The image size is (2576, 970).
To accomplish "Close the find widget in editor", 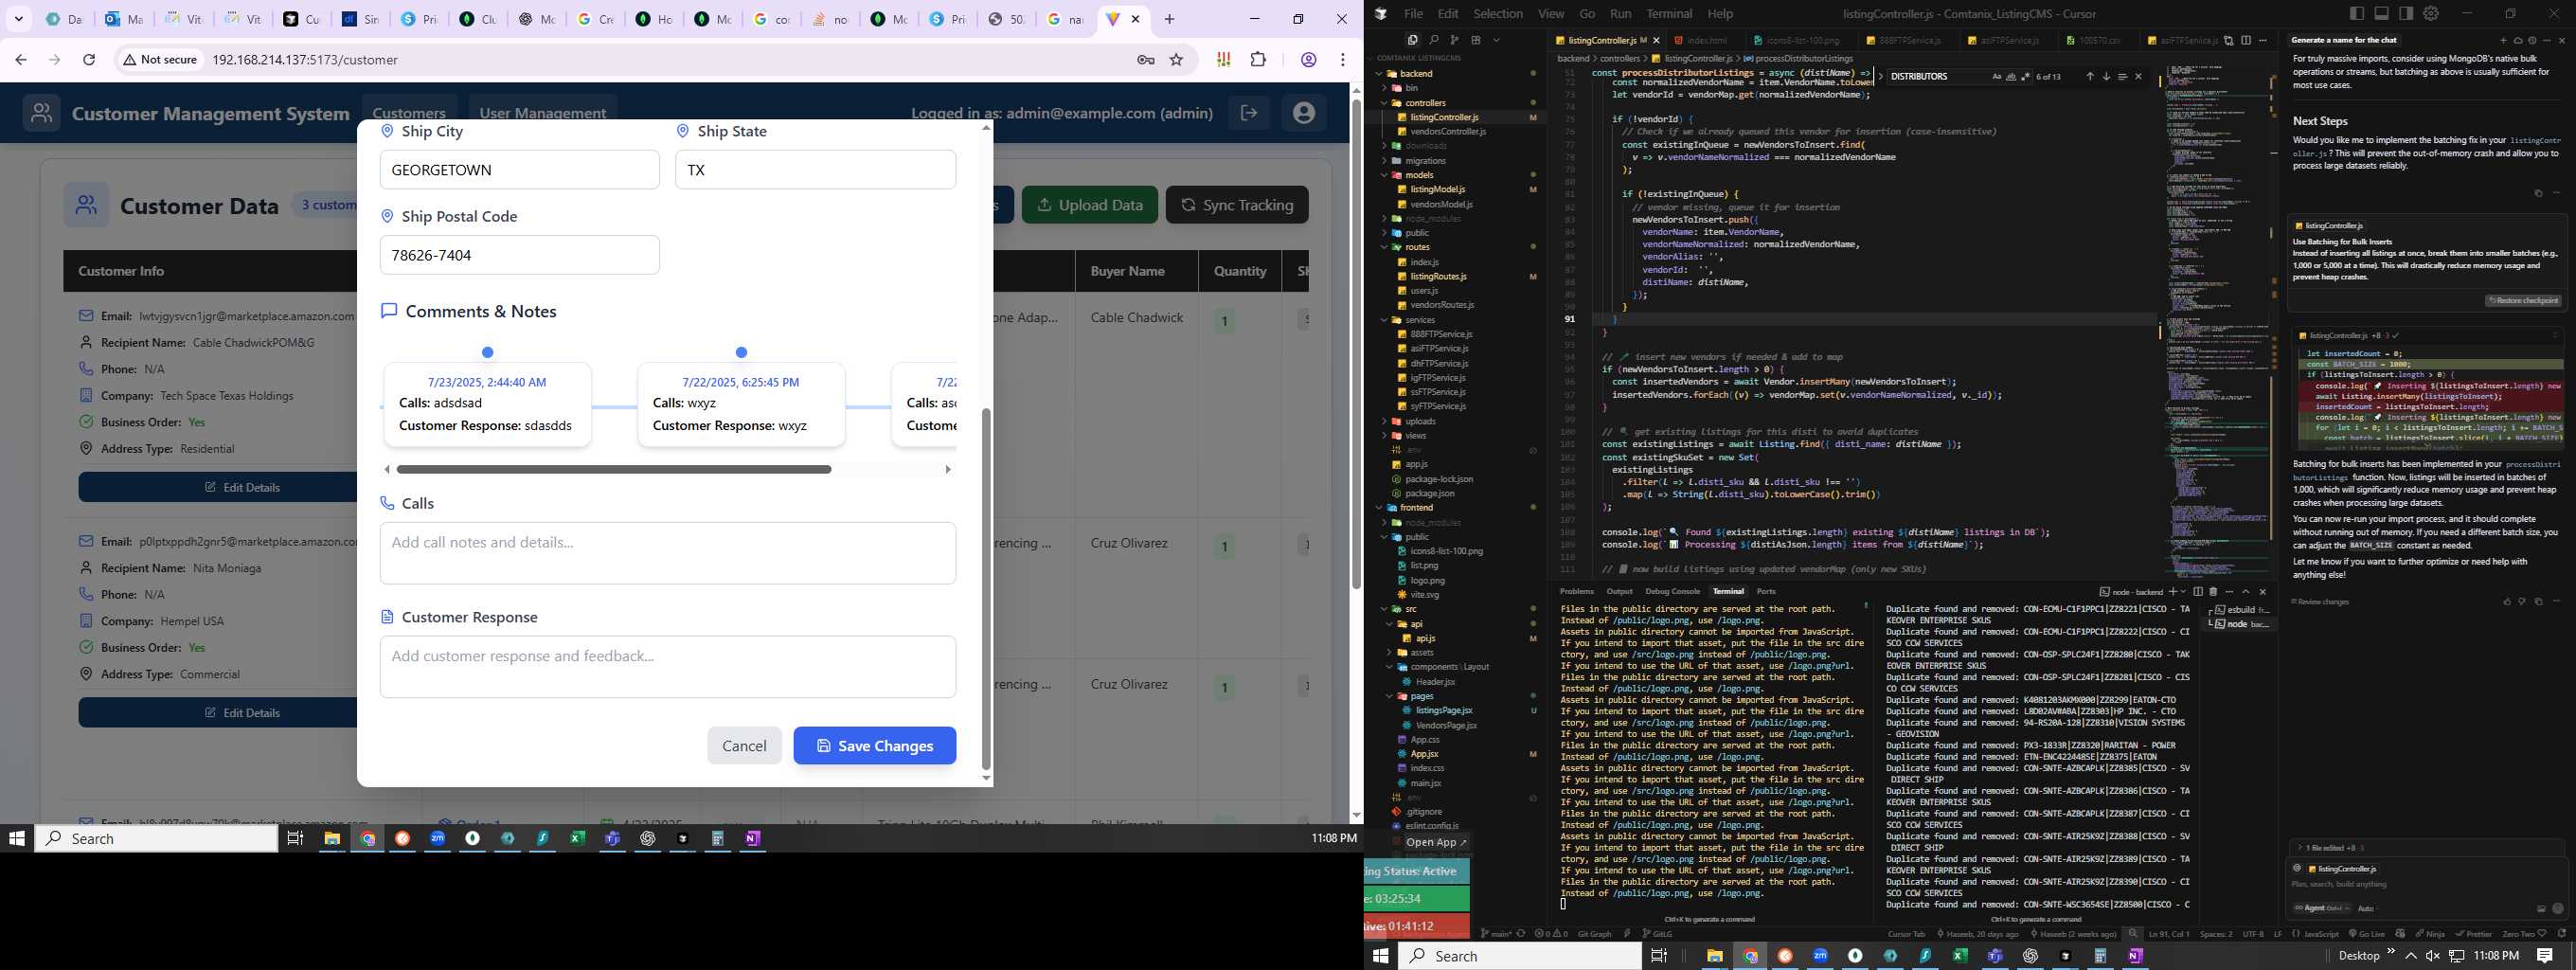I will pyautogui.click(x=2139, y=77).
